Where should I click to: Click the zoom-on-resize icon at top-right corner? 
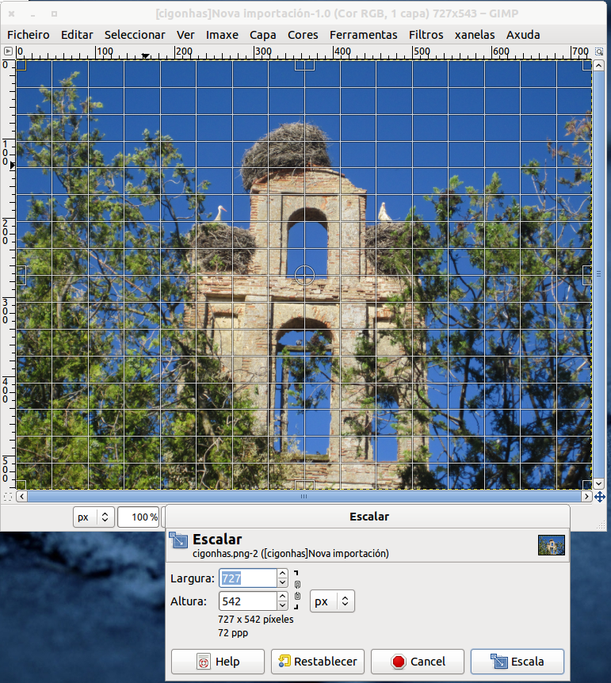point(600,52)
